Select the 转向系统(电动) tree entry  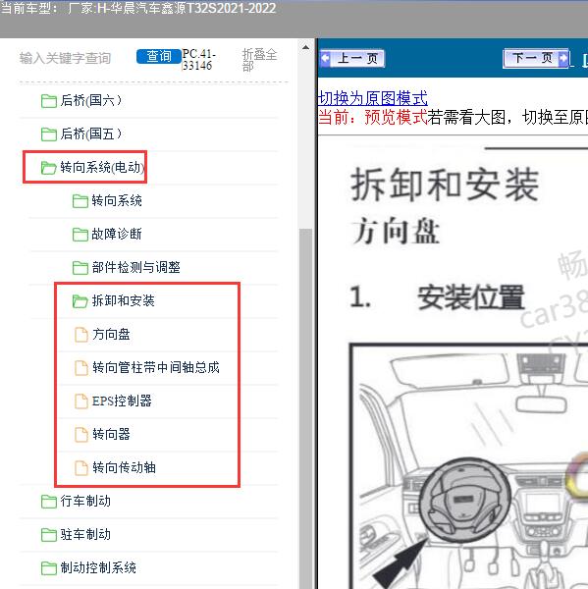[x=102, y=168]
